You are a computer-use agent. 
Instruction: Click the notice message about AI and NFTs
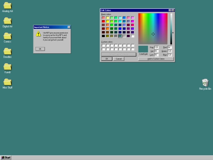(55, 36)
